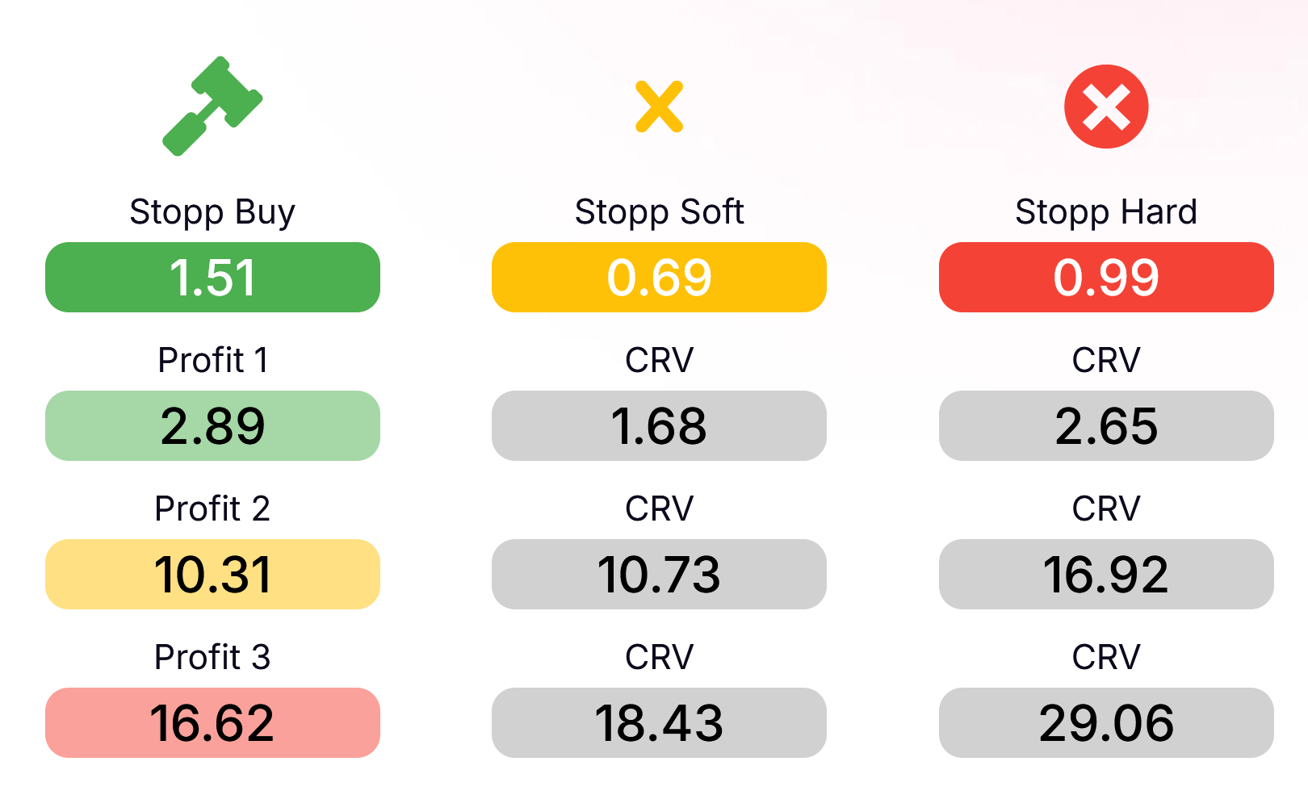Click the Stopp Soft label
The height and width of the screenshot is (795, 1308).
coord(659,212)
